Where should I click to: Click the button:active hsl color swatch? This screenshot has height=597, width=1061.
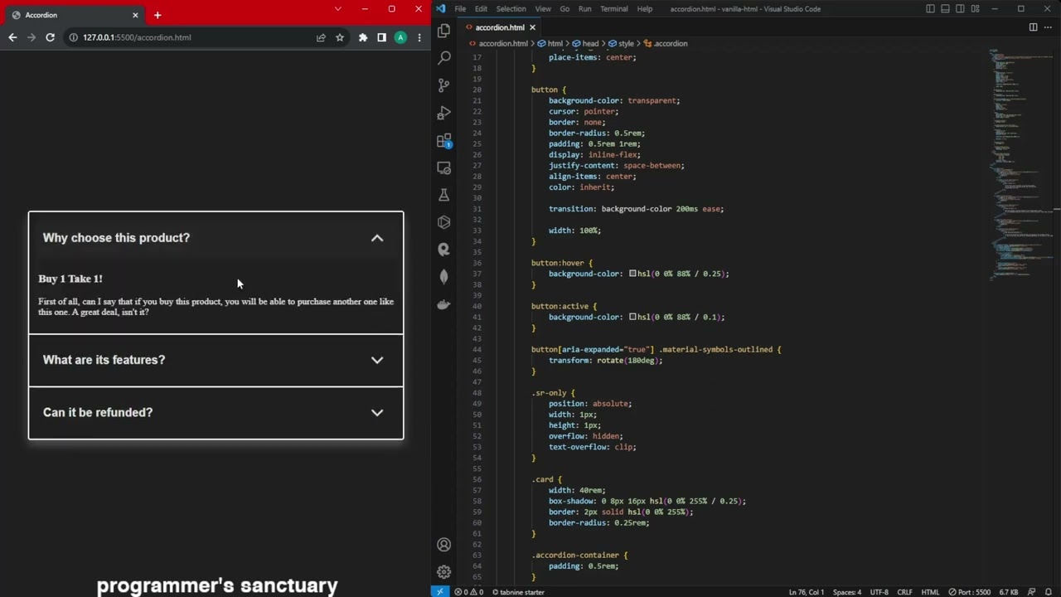click(x=632, y=317)
